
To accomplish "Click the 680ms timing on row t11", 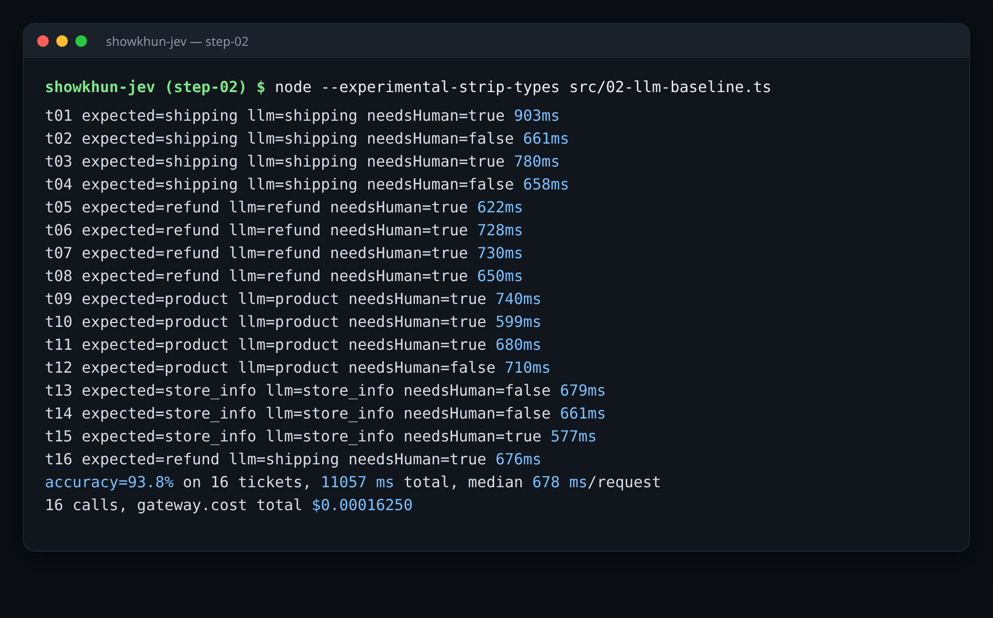I will click(518, 345).
